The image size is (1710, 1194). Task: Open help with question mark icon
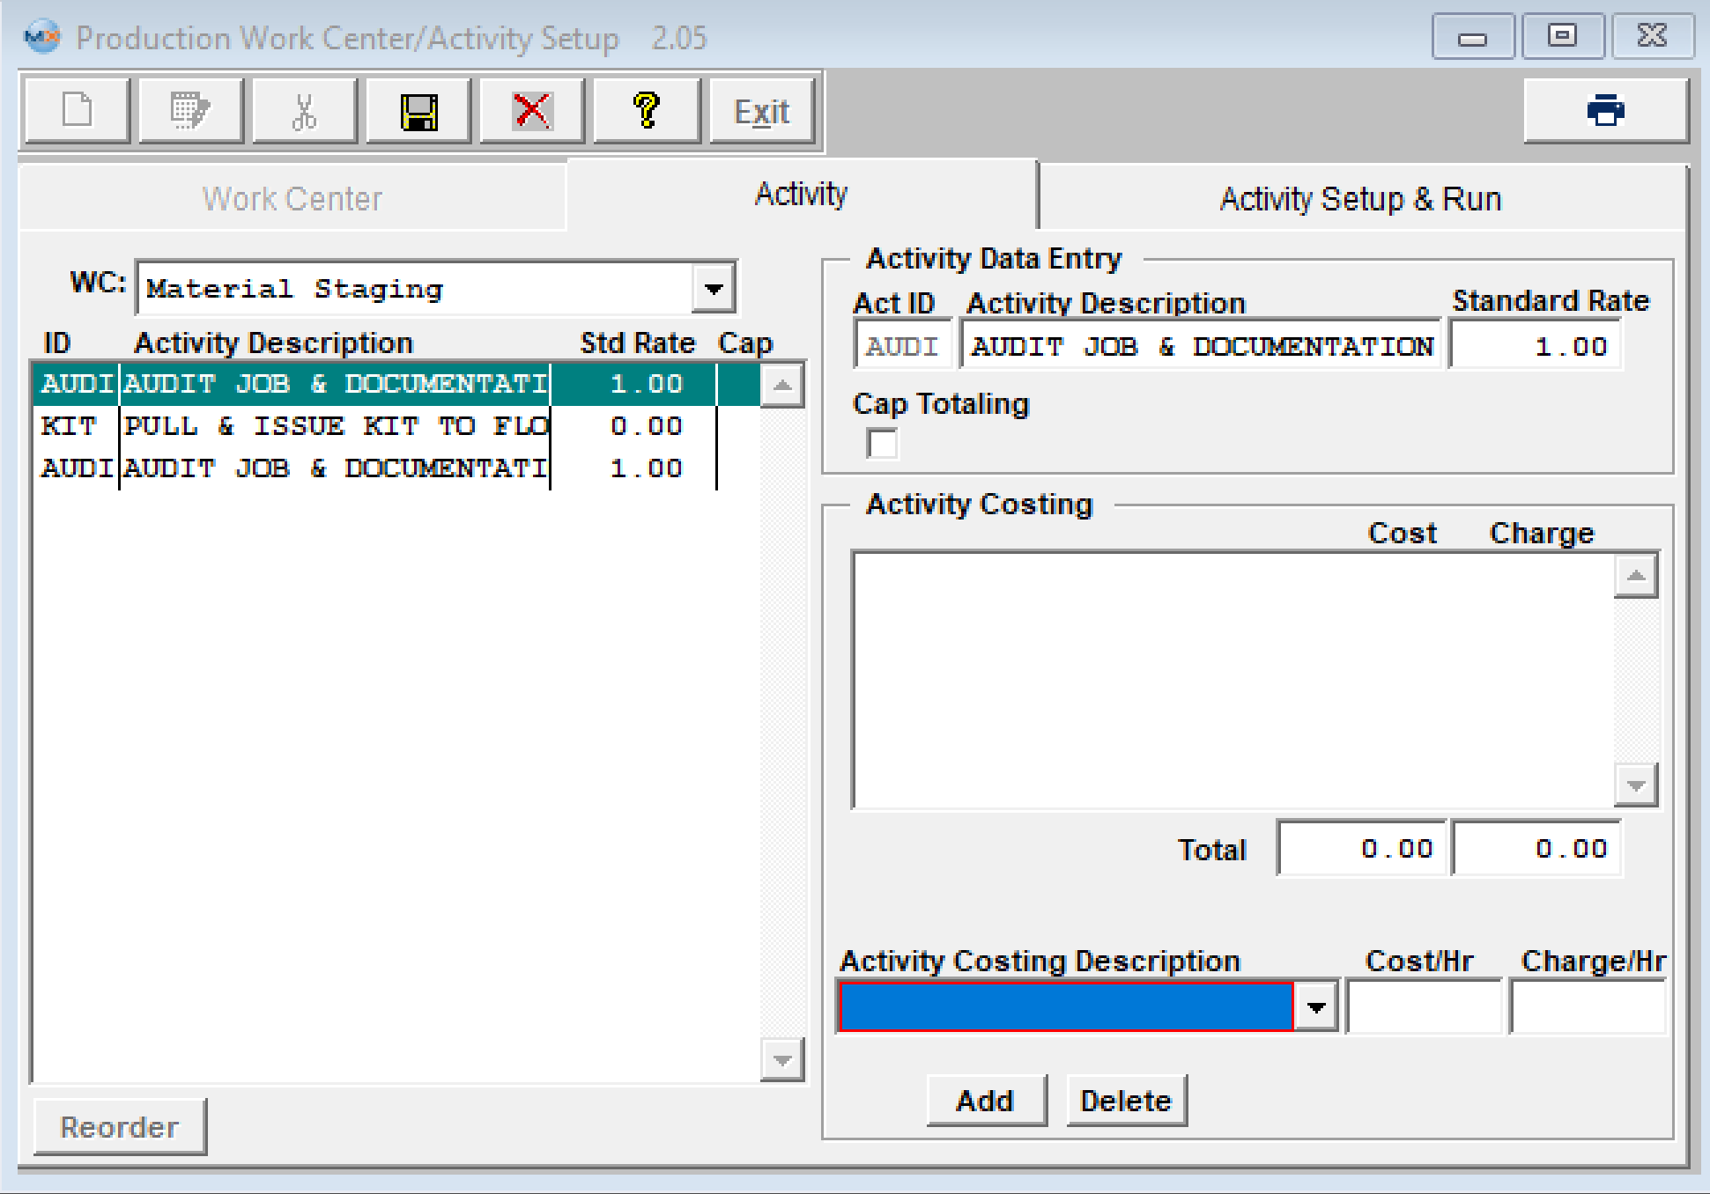click(647, 112)
